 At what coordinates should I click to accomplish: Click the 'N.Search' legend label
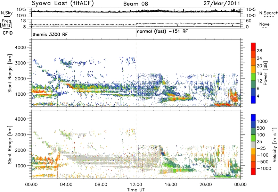pyautogui.click(x=268, y=13)
